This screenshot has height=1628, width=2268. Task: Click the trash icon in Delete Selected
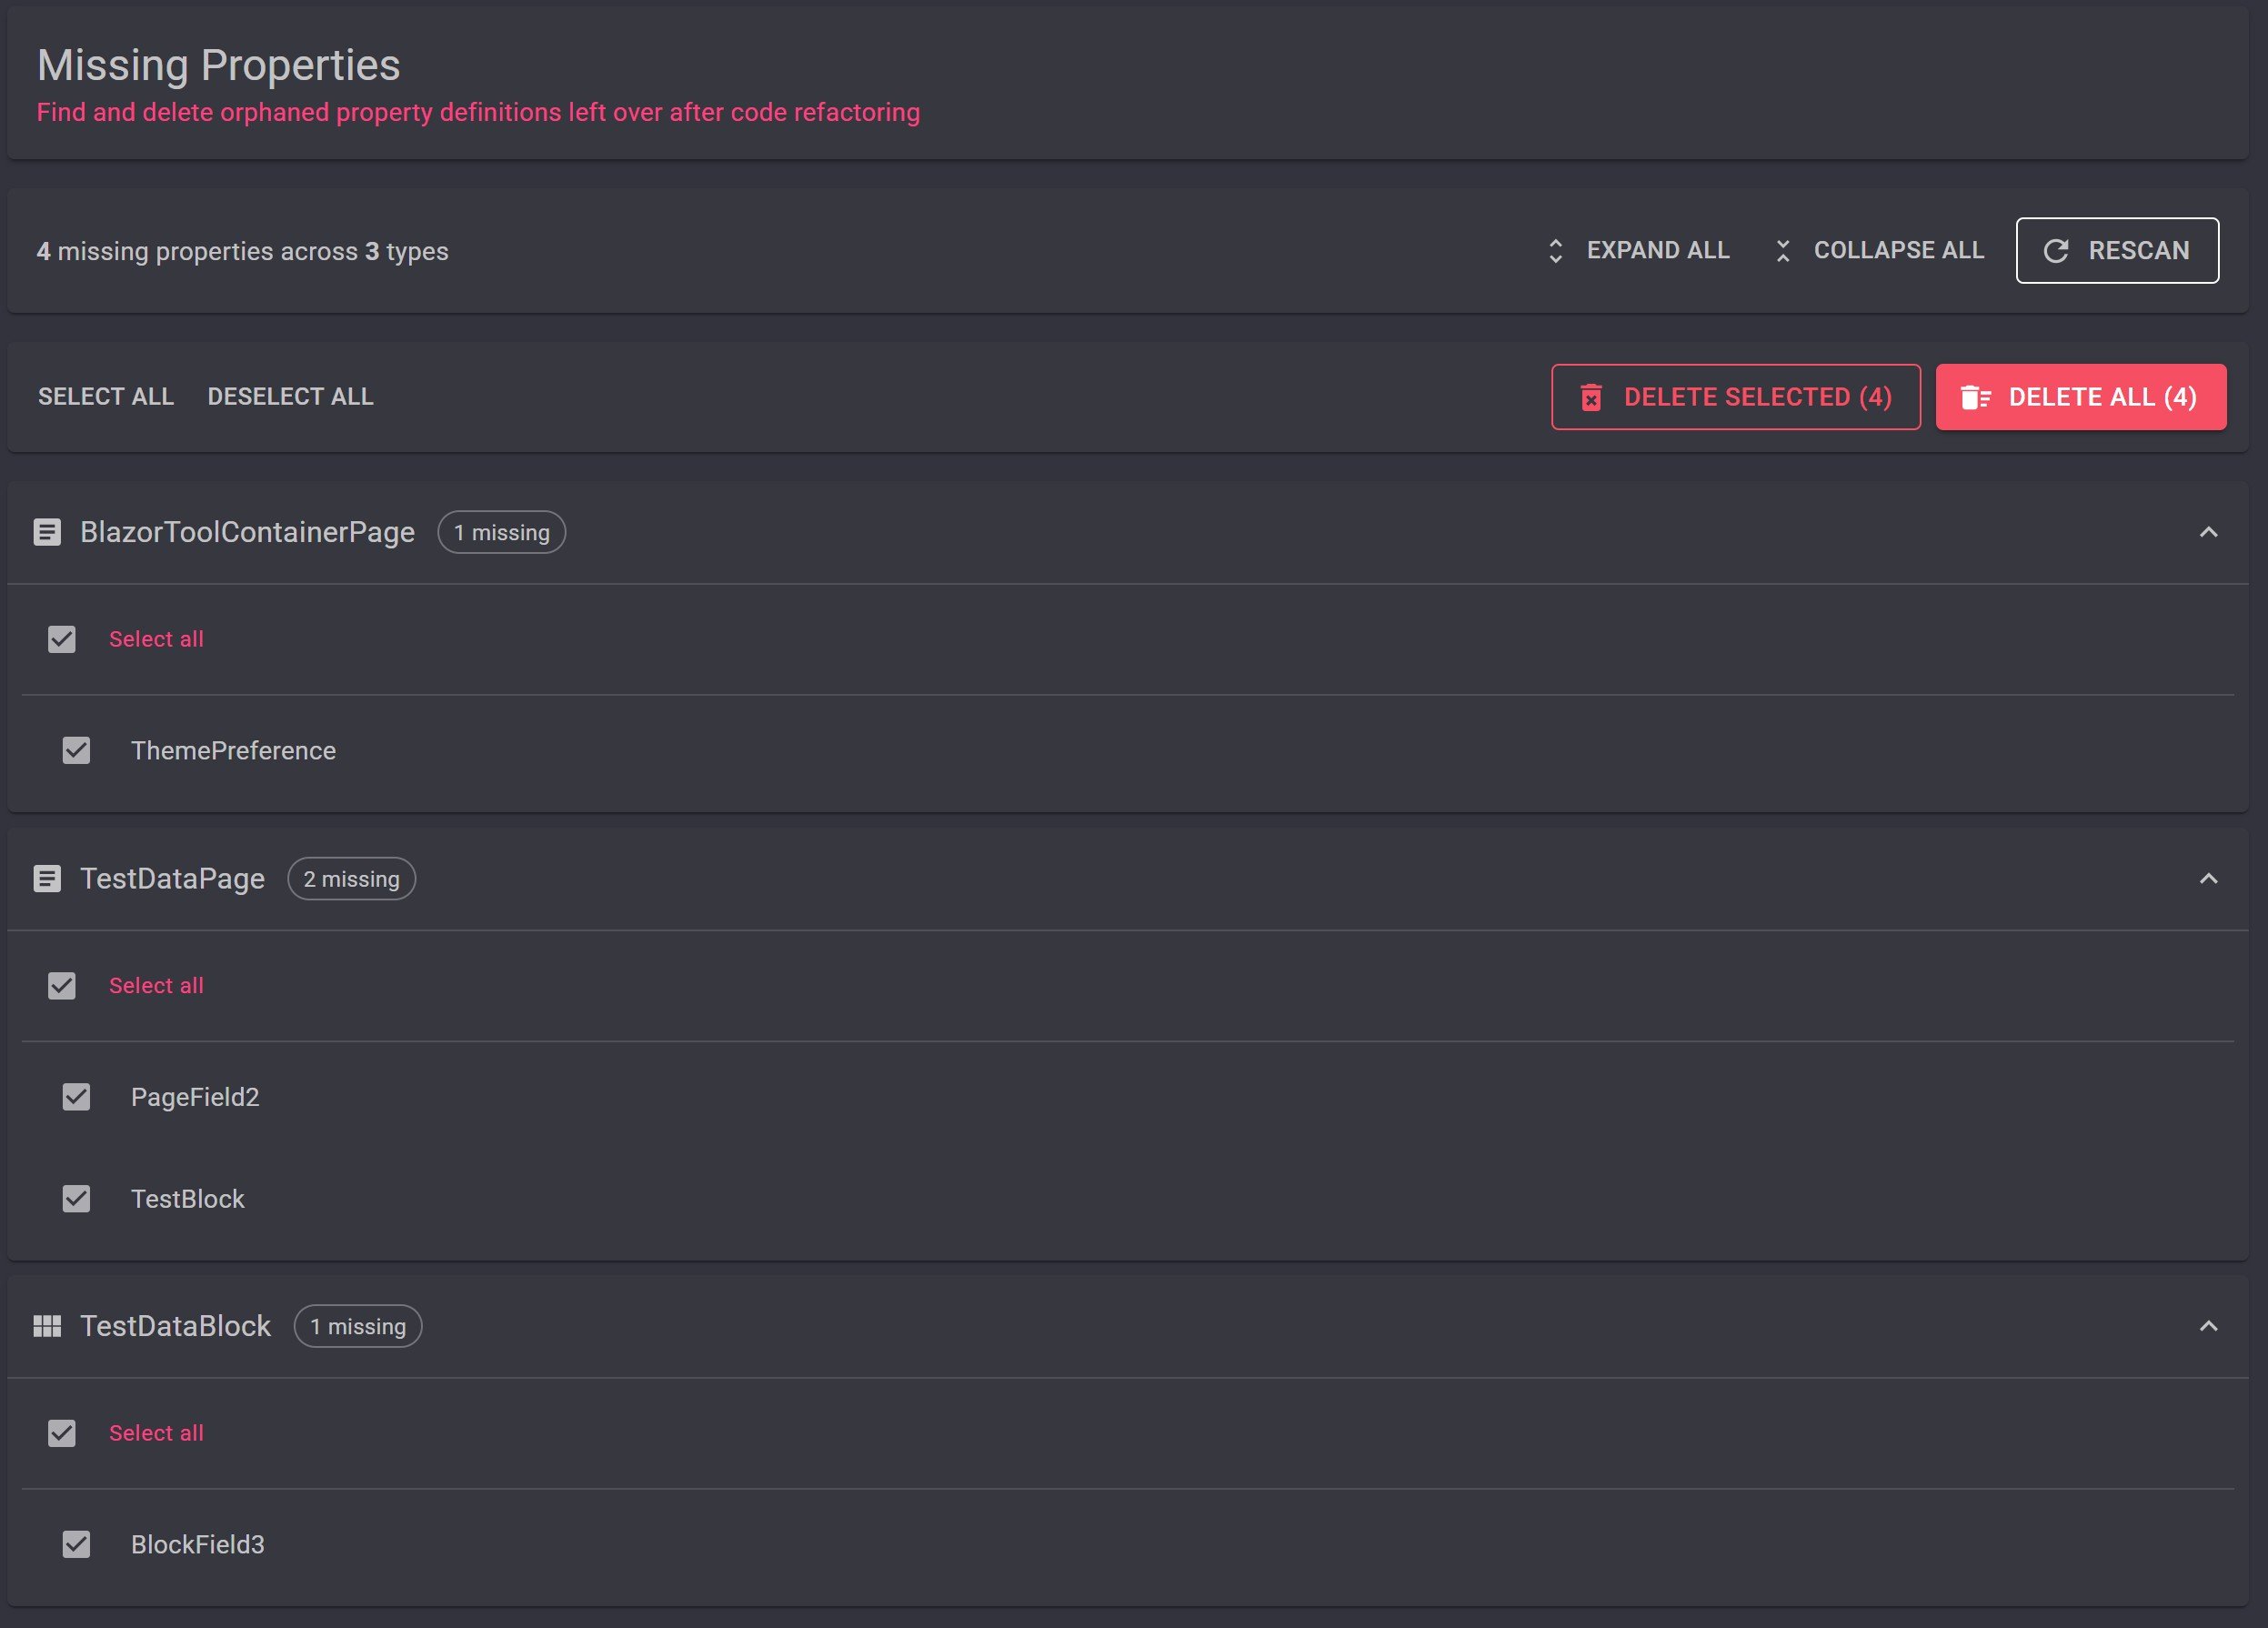(1591, 398)
